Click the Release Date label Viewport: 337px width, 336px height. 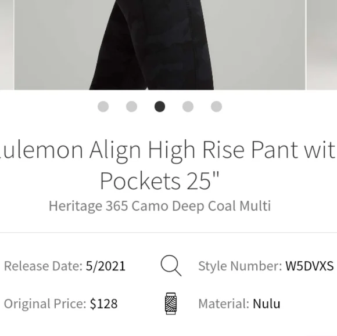click(43, 266)
